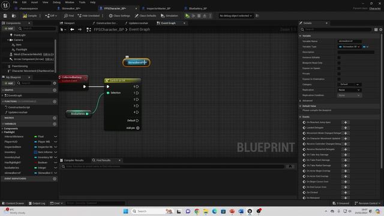Click the Variable Name input field
This screenshot has width=384, height=216.
click(x=350, y=41)
